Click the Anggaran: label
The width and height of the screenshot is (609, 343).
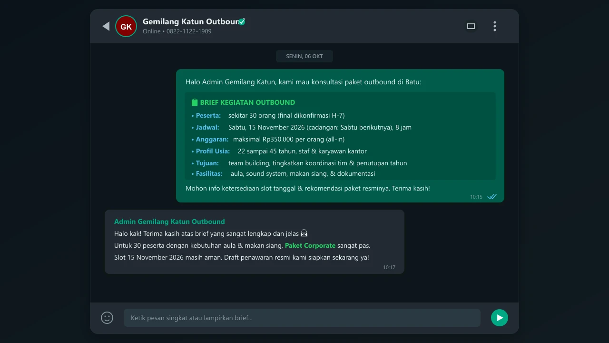pyautogui.click(x=212, y=139)
